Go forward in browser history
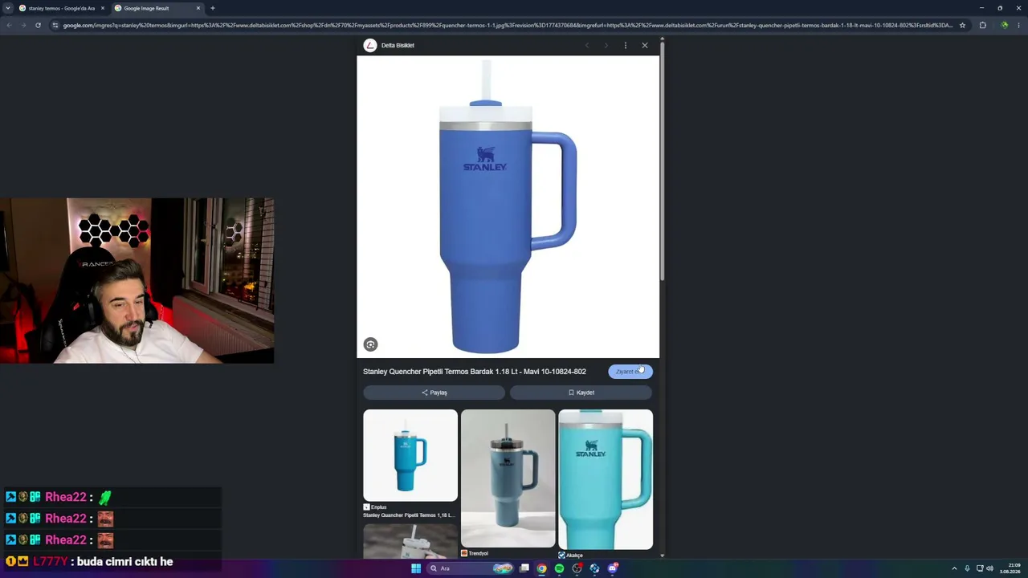The height and width of the screenshot is (578, 1028). 23,25
